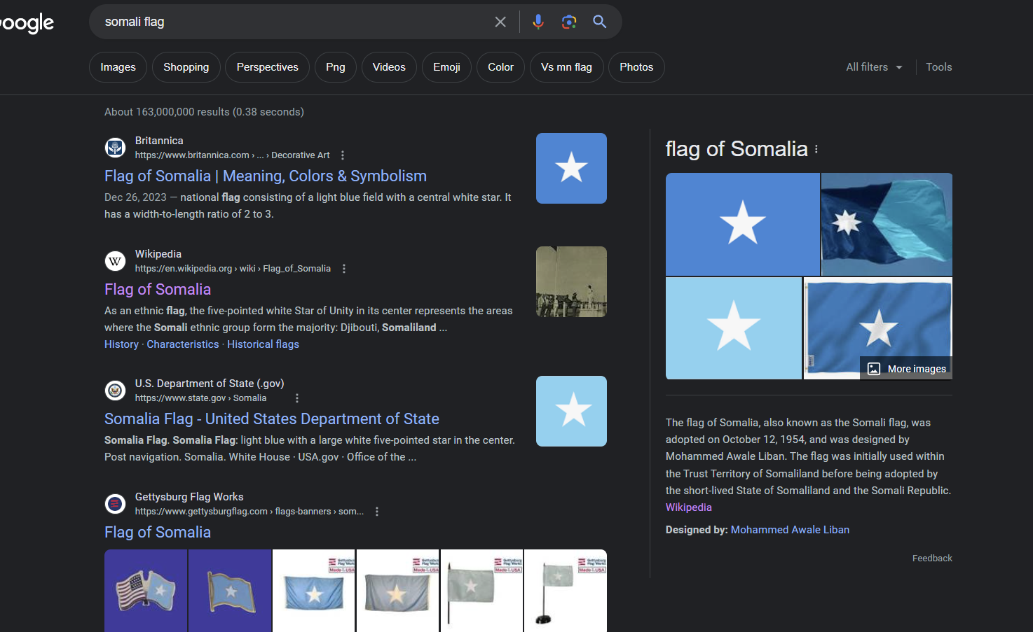Start voice search with the microphone icon
Screen dimensions: 1033x632
point(538,22)
